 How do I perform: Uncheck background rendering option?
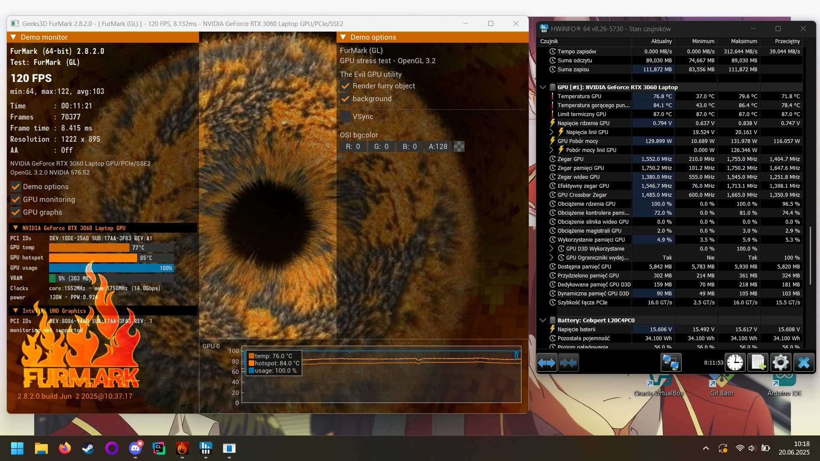point(346,99)
